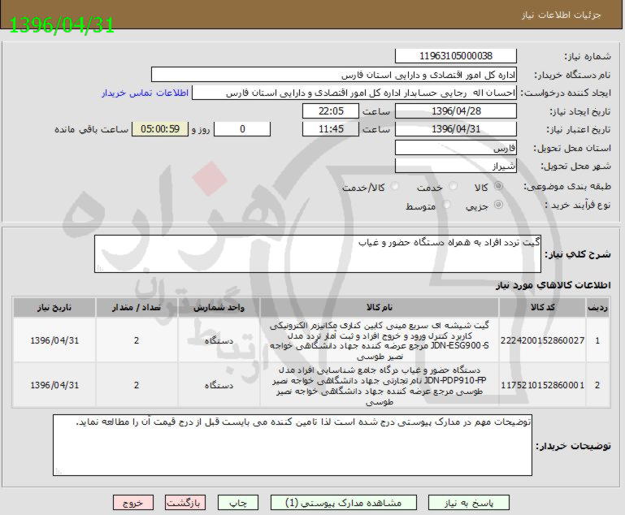The height and width of the screenshot is (515, 625).
Task: Click the کد کالا column header
Action: (x=542, y=307)
